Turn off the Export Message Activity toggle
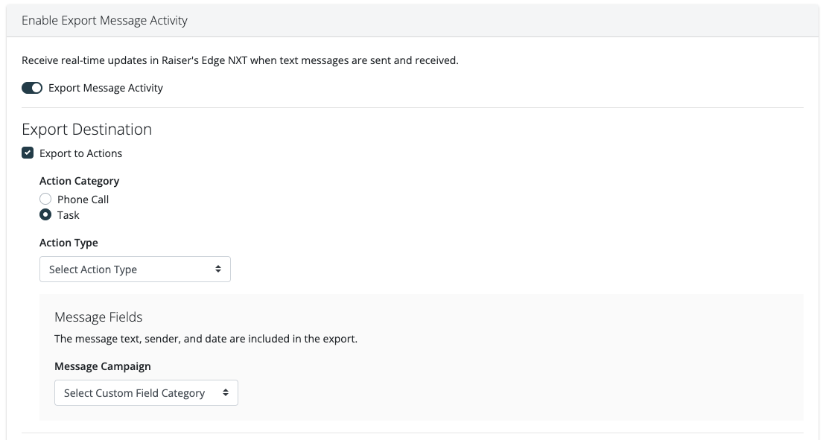Screen dimensions: 823x440 (32, 88)
